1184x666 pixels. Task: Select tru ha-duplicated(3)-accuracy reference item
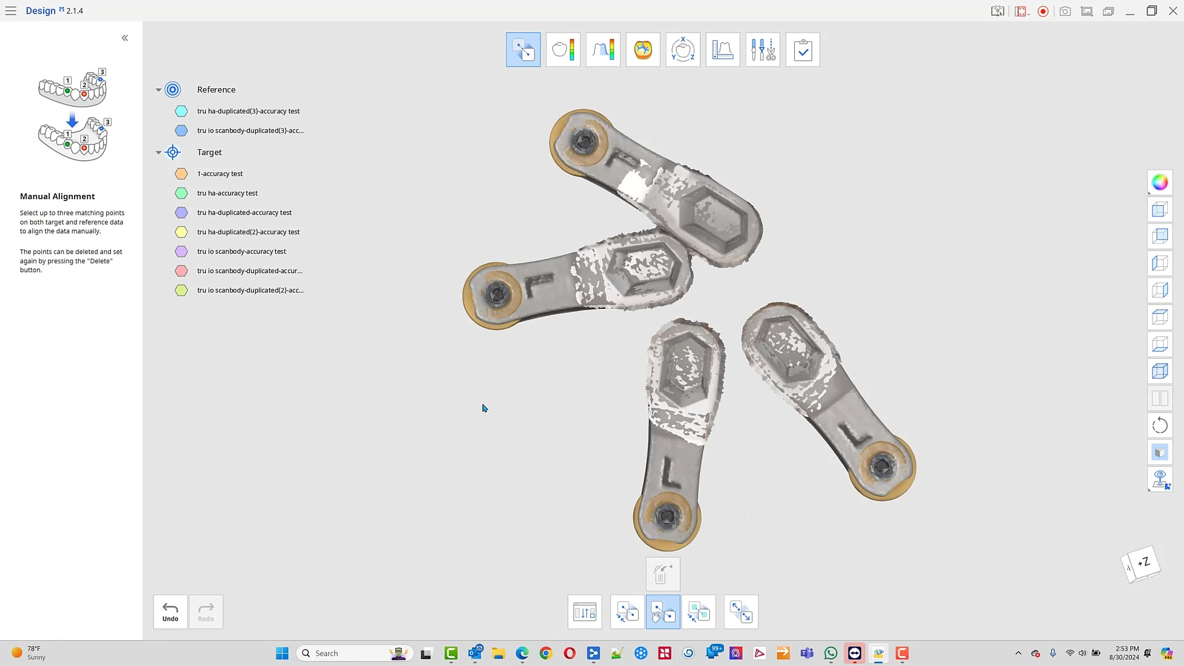point(248,110)
